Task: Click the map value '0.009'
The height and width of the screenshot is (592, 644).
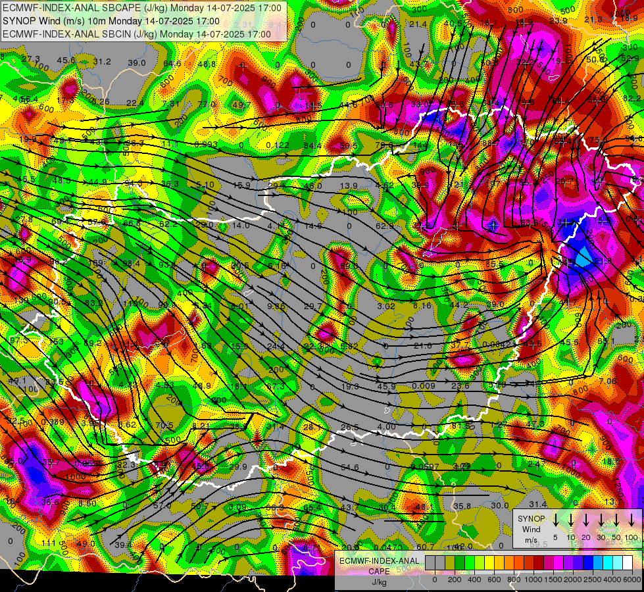Action: coord(424,385)
